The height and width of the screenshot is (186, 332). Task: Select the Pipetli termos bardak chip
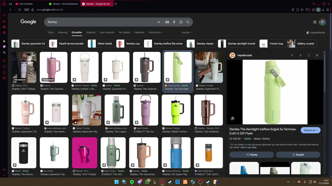[x=67, y=44]
